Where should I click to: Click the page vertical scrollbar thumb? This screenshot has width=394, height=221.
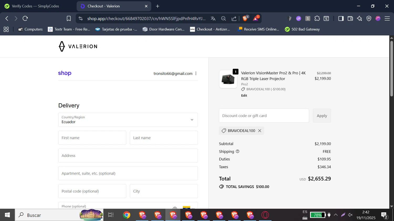(x=391, y=69)
